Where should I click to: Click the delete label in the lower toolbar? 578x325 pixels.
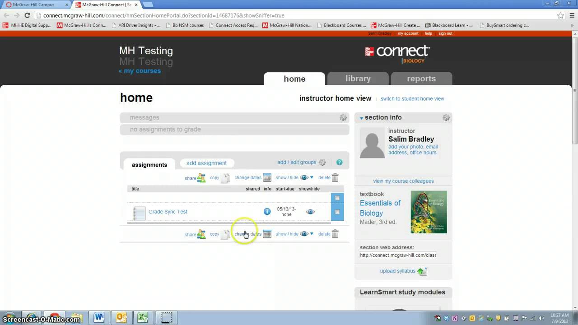point(324,234)
